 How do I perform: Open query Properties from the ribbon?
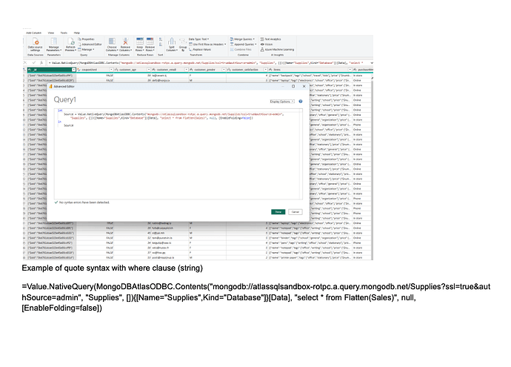click(87, 39)
